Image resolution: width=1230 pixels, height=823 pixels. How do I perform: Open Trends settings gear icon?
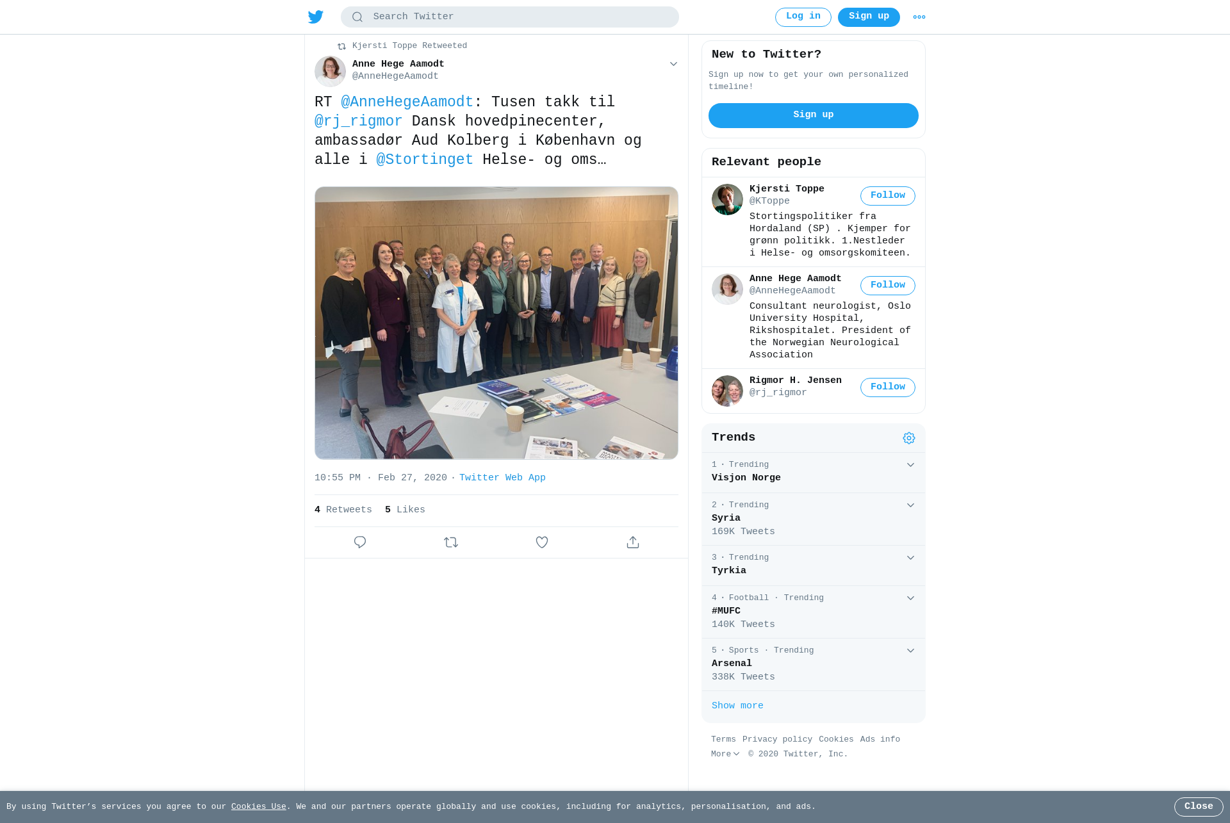click(909, 438)
